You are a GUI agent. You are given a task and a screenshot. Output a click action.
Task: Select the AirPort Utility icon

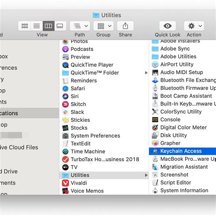click(155, 64)
